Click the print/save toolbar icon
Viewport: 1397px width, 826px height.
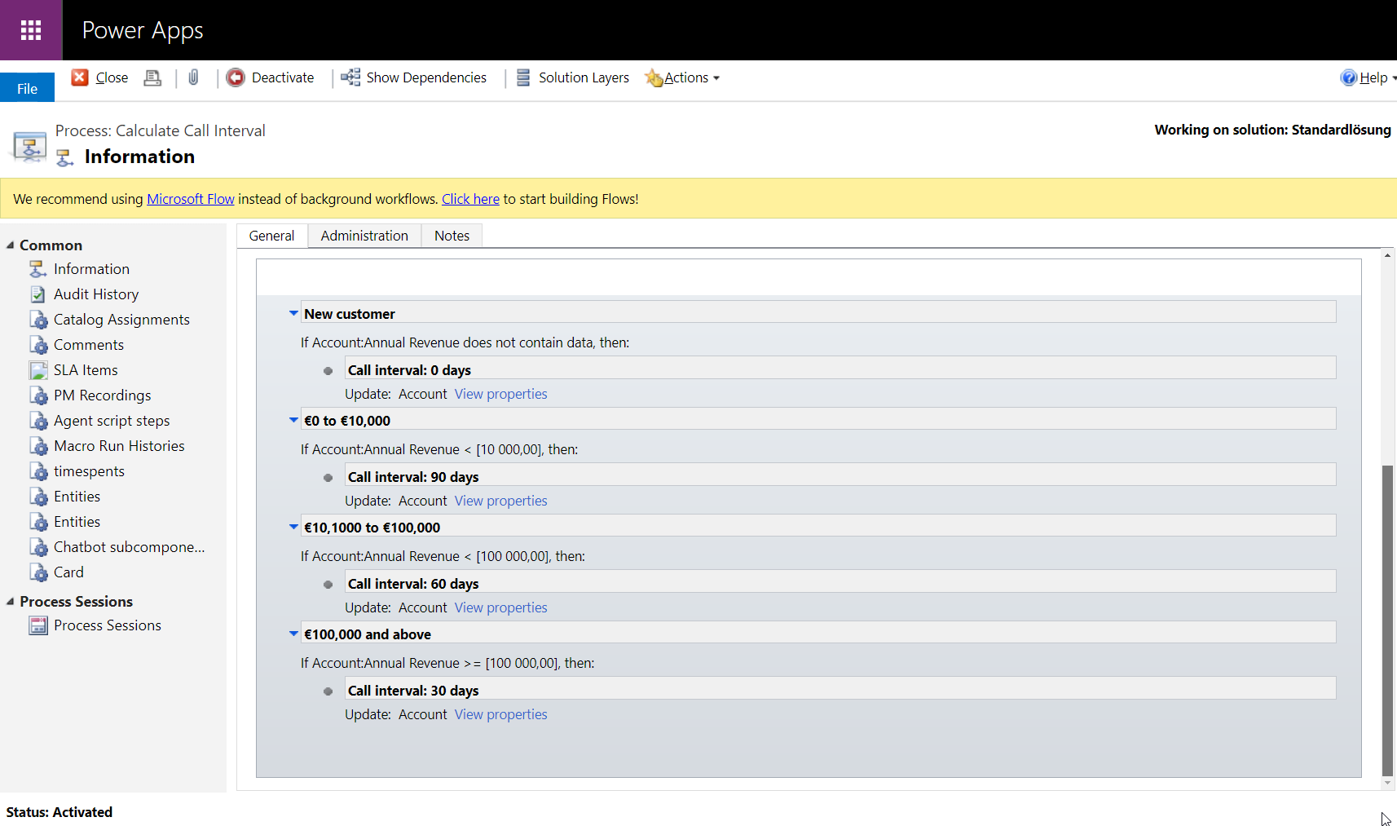tap(152, 77)
